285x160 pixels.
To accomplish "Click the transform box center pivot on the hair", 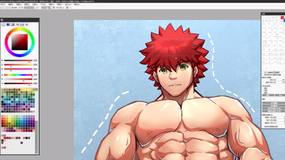I will [x=173, y=47].
